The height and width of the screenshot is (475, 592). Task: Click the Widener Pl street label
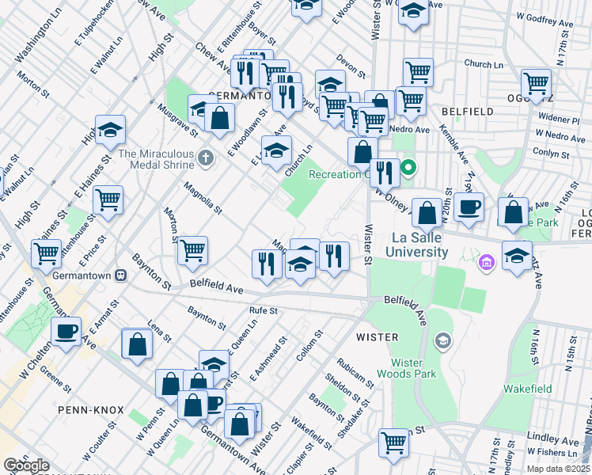[559, 118]
